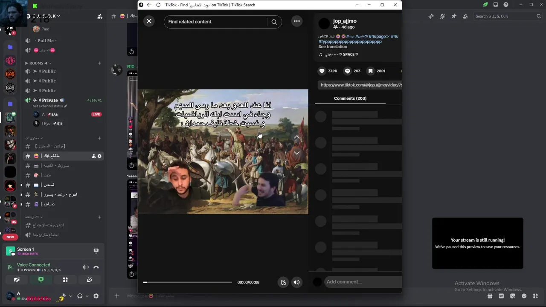This screenshot has height=307, width=546.
Task: Open the تصاميم text channel
Action: tap(63, 204)
